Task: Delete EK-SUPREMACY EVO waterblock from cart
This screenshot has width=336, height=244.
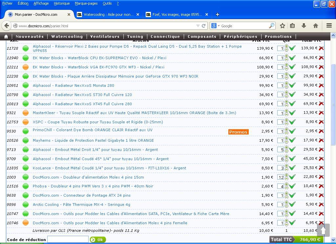Action: point(321,58)
